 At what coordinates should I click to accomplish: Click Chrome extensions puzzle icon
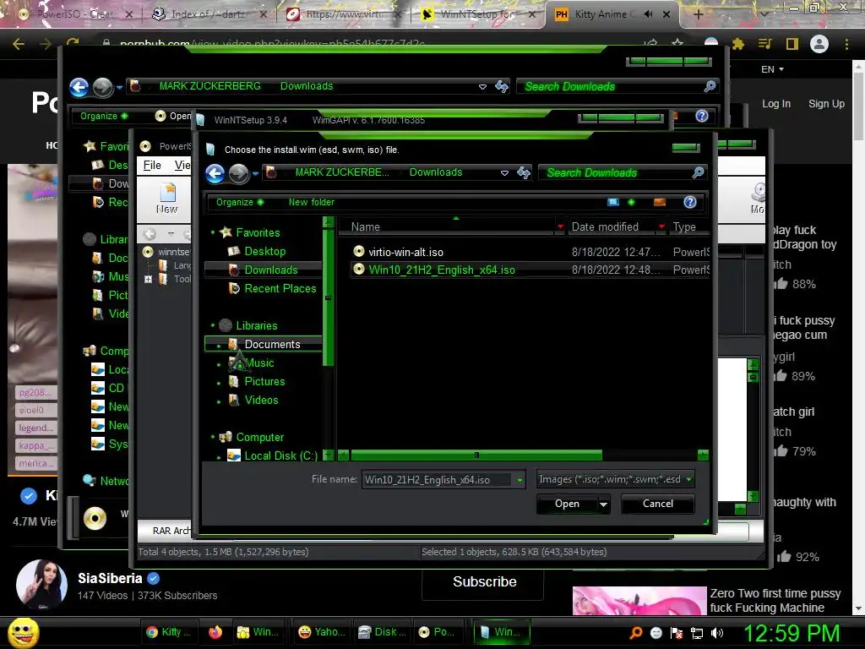click(x=738, y=44)
